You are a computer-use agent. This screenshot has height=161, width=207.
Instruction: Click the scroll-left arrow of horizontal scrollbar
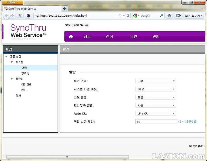[4, 157]
